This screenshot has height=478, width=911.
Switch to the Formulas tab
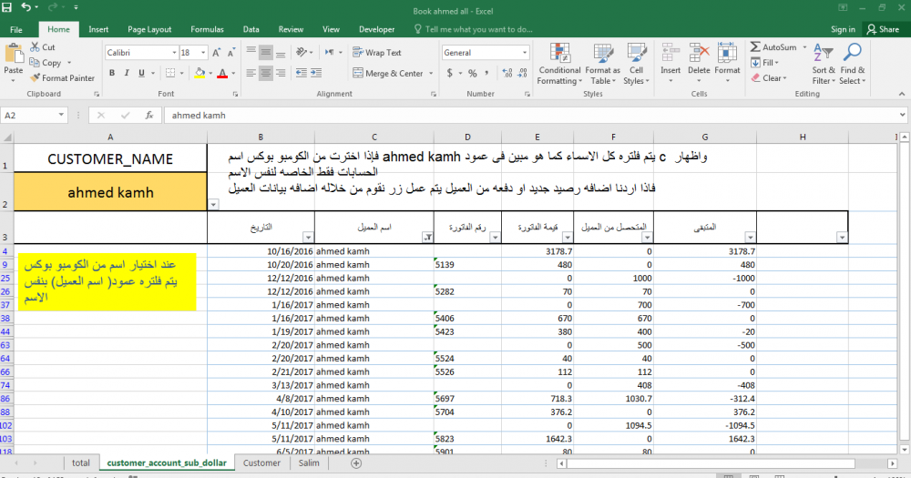(x=207, y=29)
